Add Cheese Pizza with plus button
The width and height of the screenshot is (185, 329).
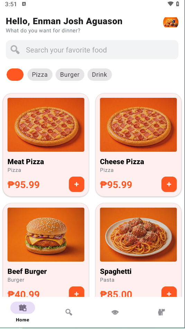[169, 184]
